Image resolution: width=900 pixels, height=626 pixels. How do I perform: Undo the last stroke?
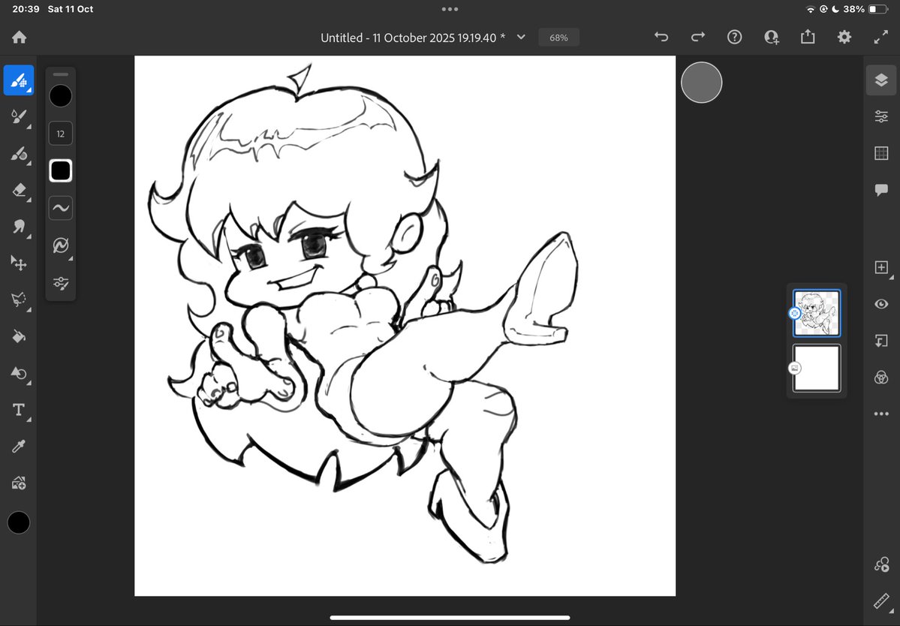coord(661,38)
